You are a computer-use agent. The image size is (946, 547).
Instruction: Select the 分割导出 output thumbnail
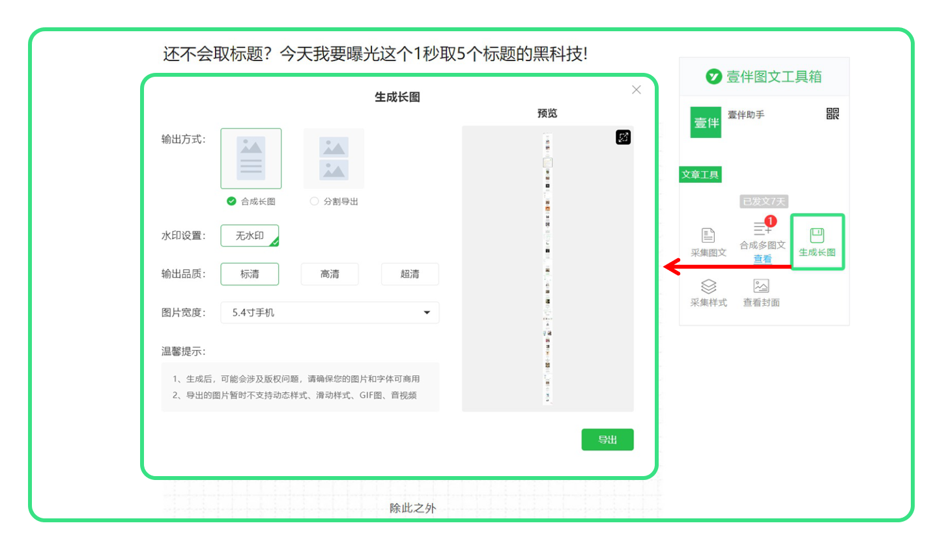pyautogui.click(x=334, y=159)
